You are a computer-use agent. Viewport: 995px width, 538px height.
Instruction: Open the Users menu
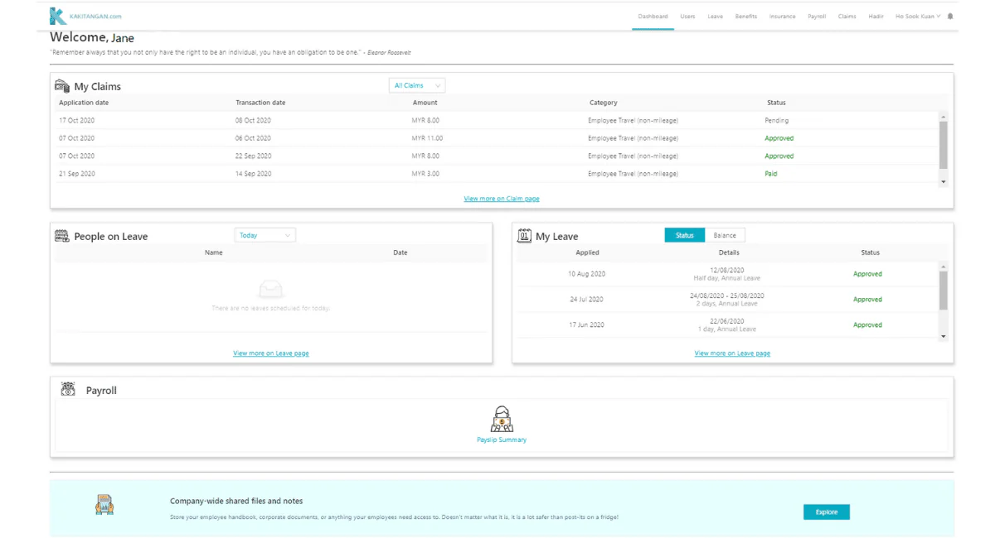pos(687,16)
